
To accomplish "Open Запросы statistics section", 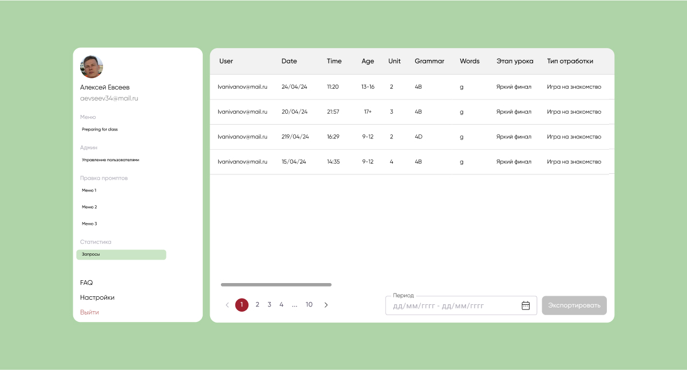I will point(121,254).
